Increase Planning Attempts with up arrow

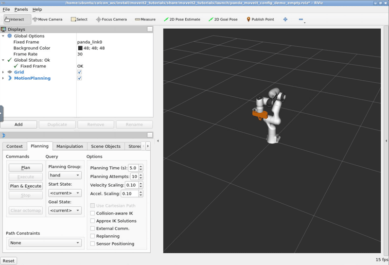tap(141, 175)
